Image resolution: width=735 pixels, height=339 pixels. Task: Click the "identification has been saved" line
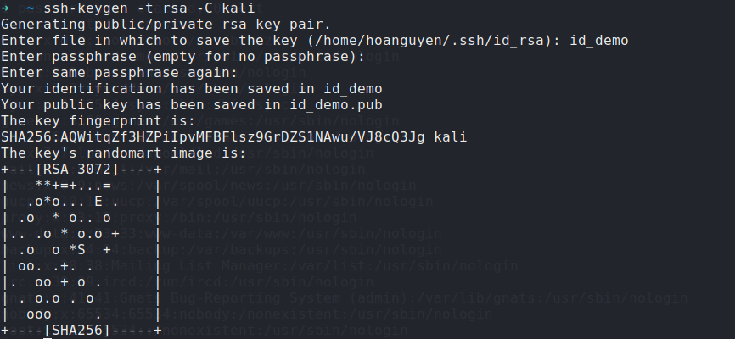coord(191,89)
